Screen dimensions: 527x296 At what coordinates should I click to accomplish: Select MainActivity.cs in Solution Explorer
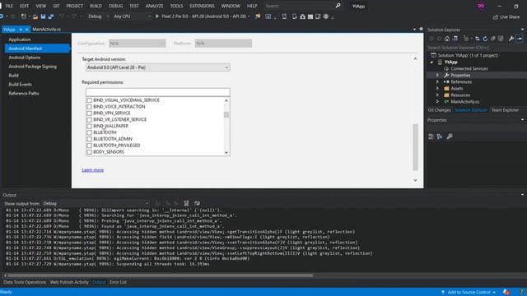click(464, 102)
